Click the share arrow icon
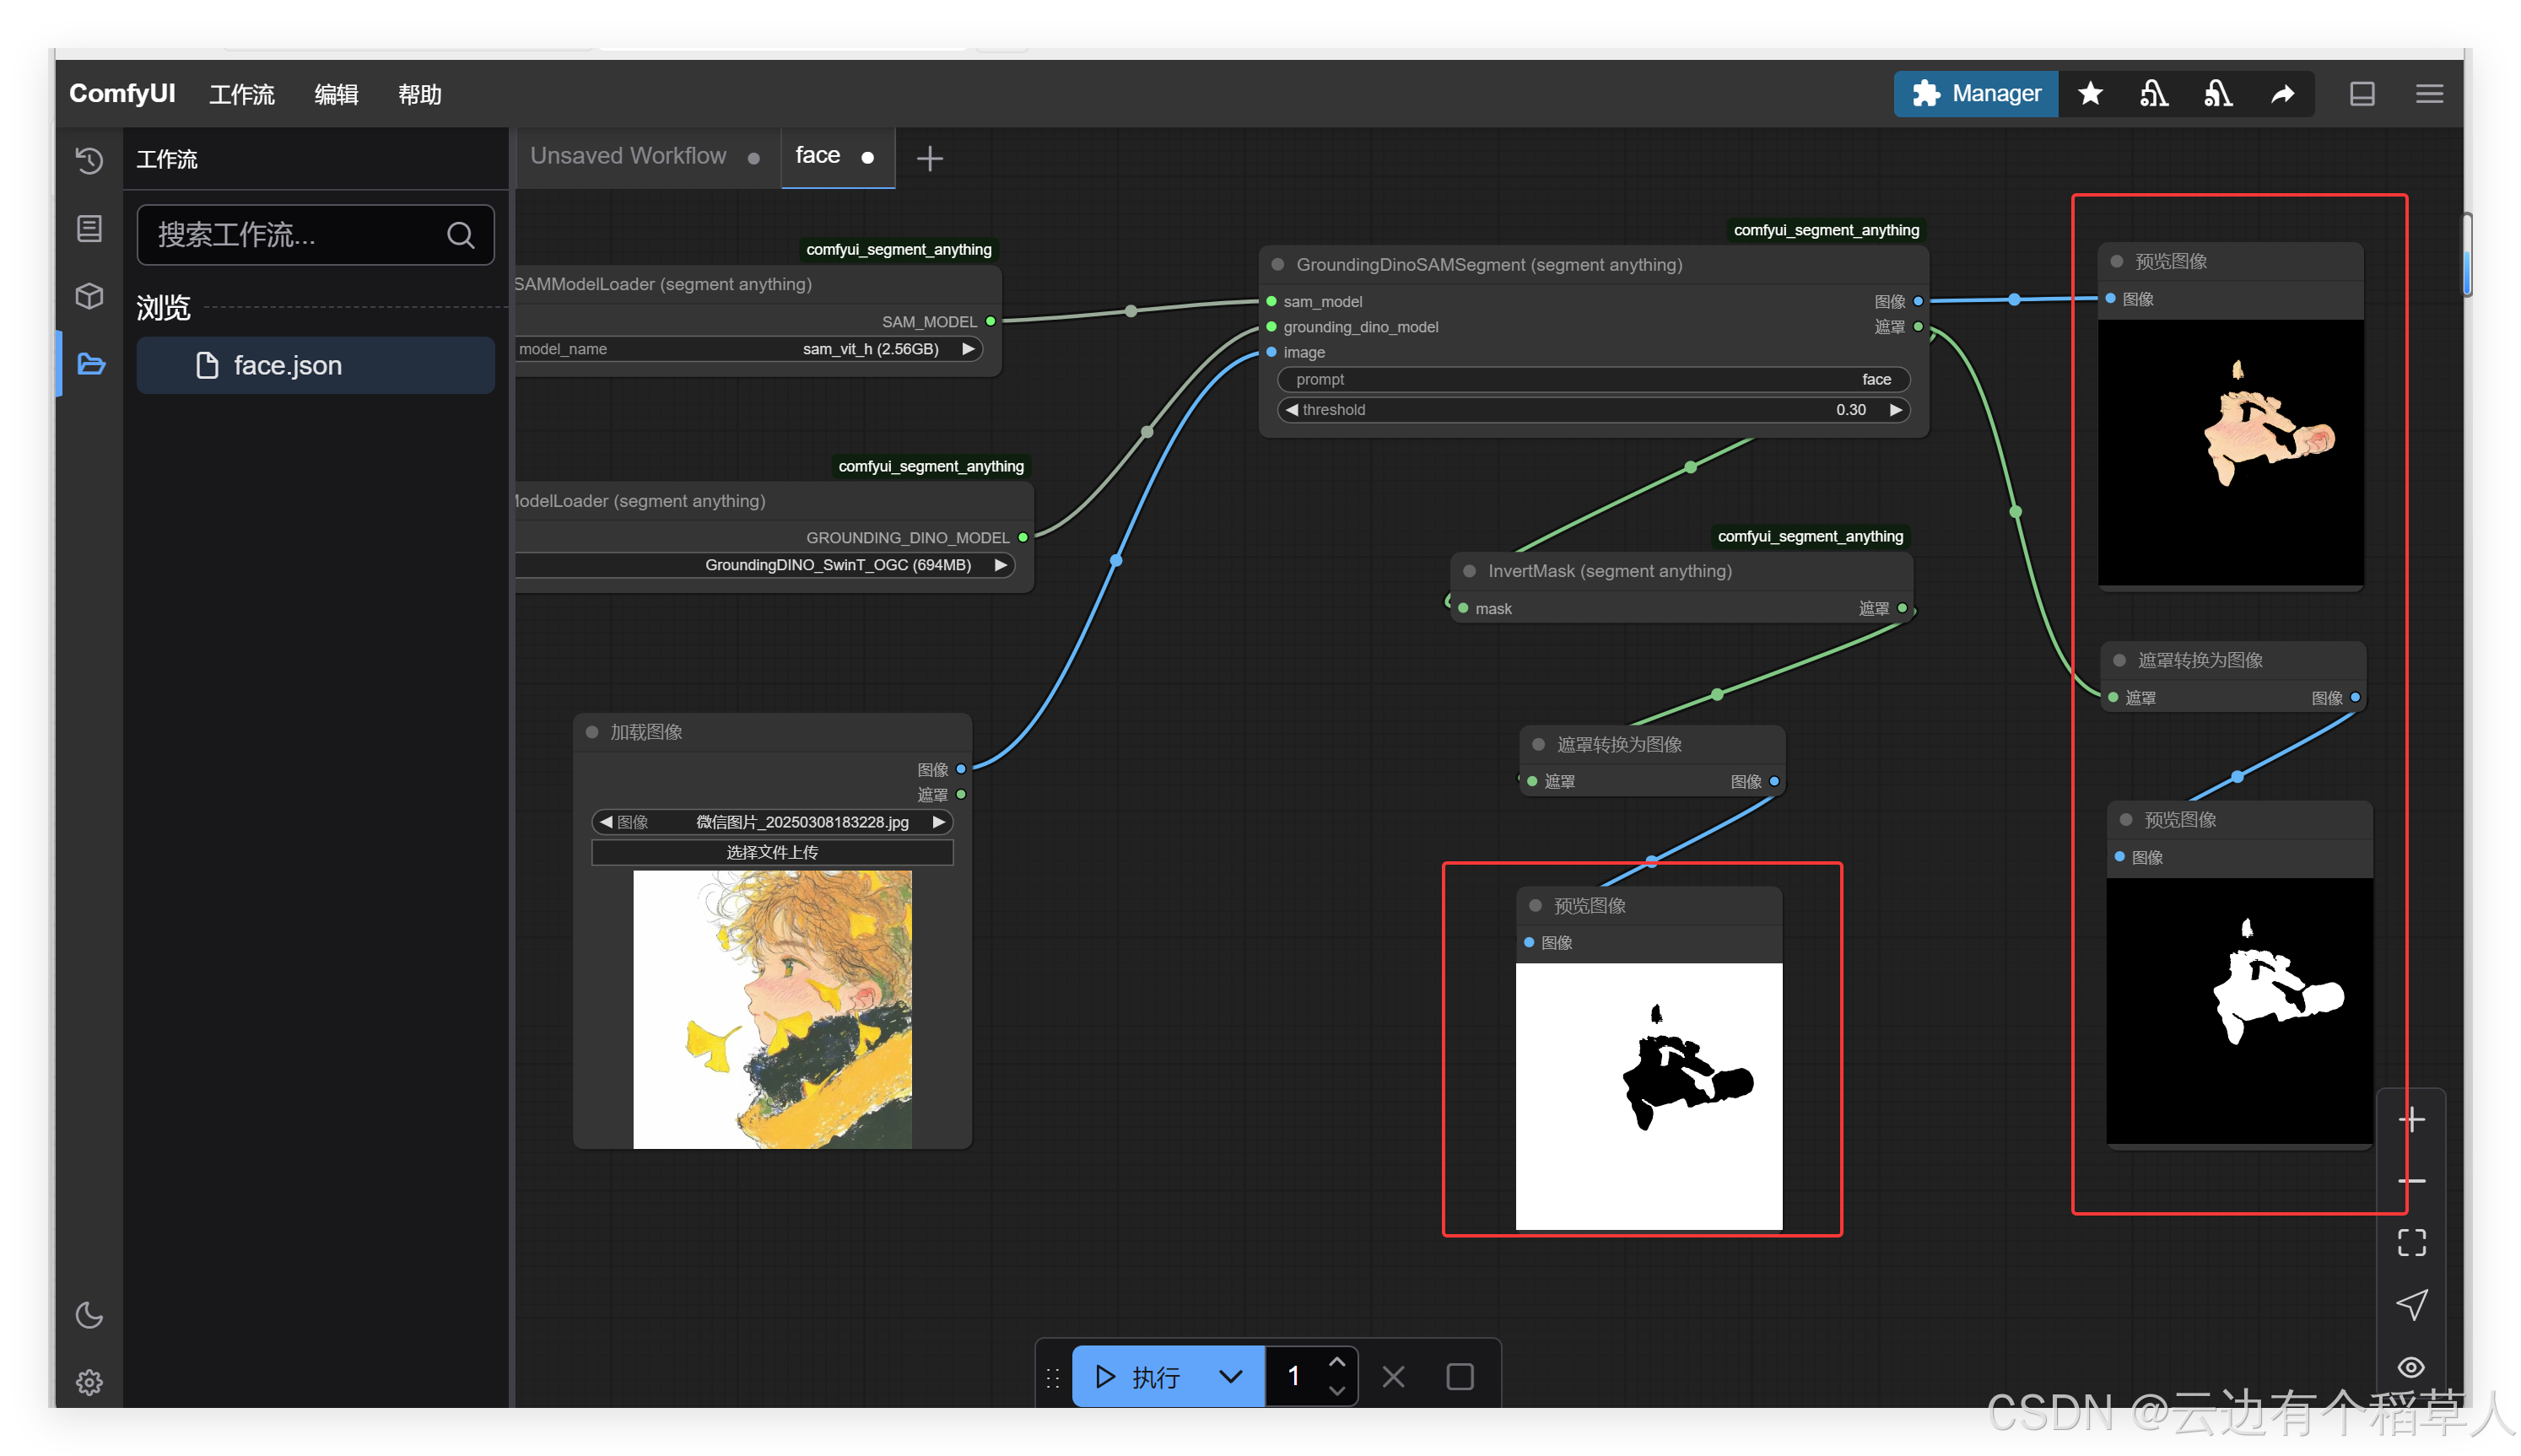The image size is (2521, 1456). pos(2282,94)
